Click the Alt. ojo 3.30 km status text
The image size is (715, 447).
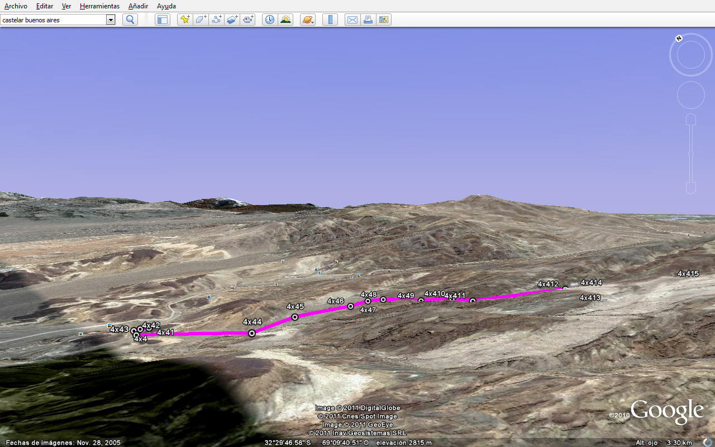pos(664,443)
